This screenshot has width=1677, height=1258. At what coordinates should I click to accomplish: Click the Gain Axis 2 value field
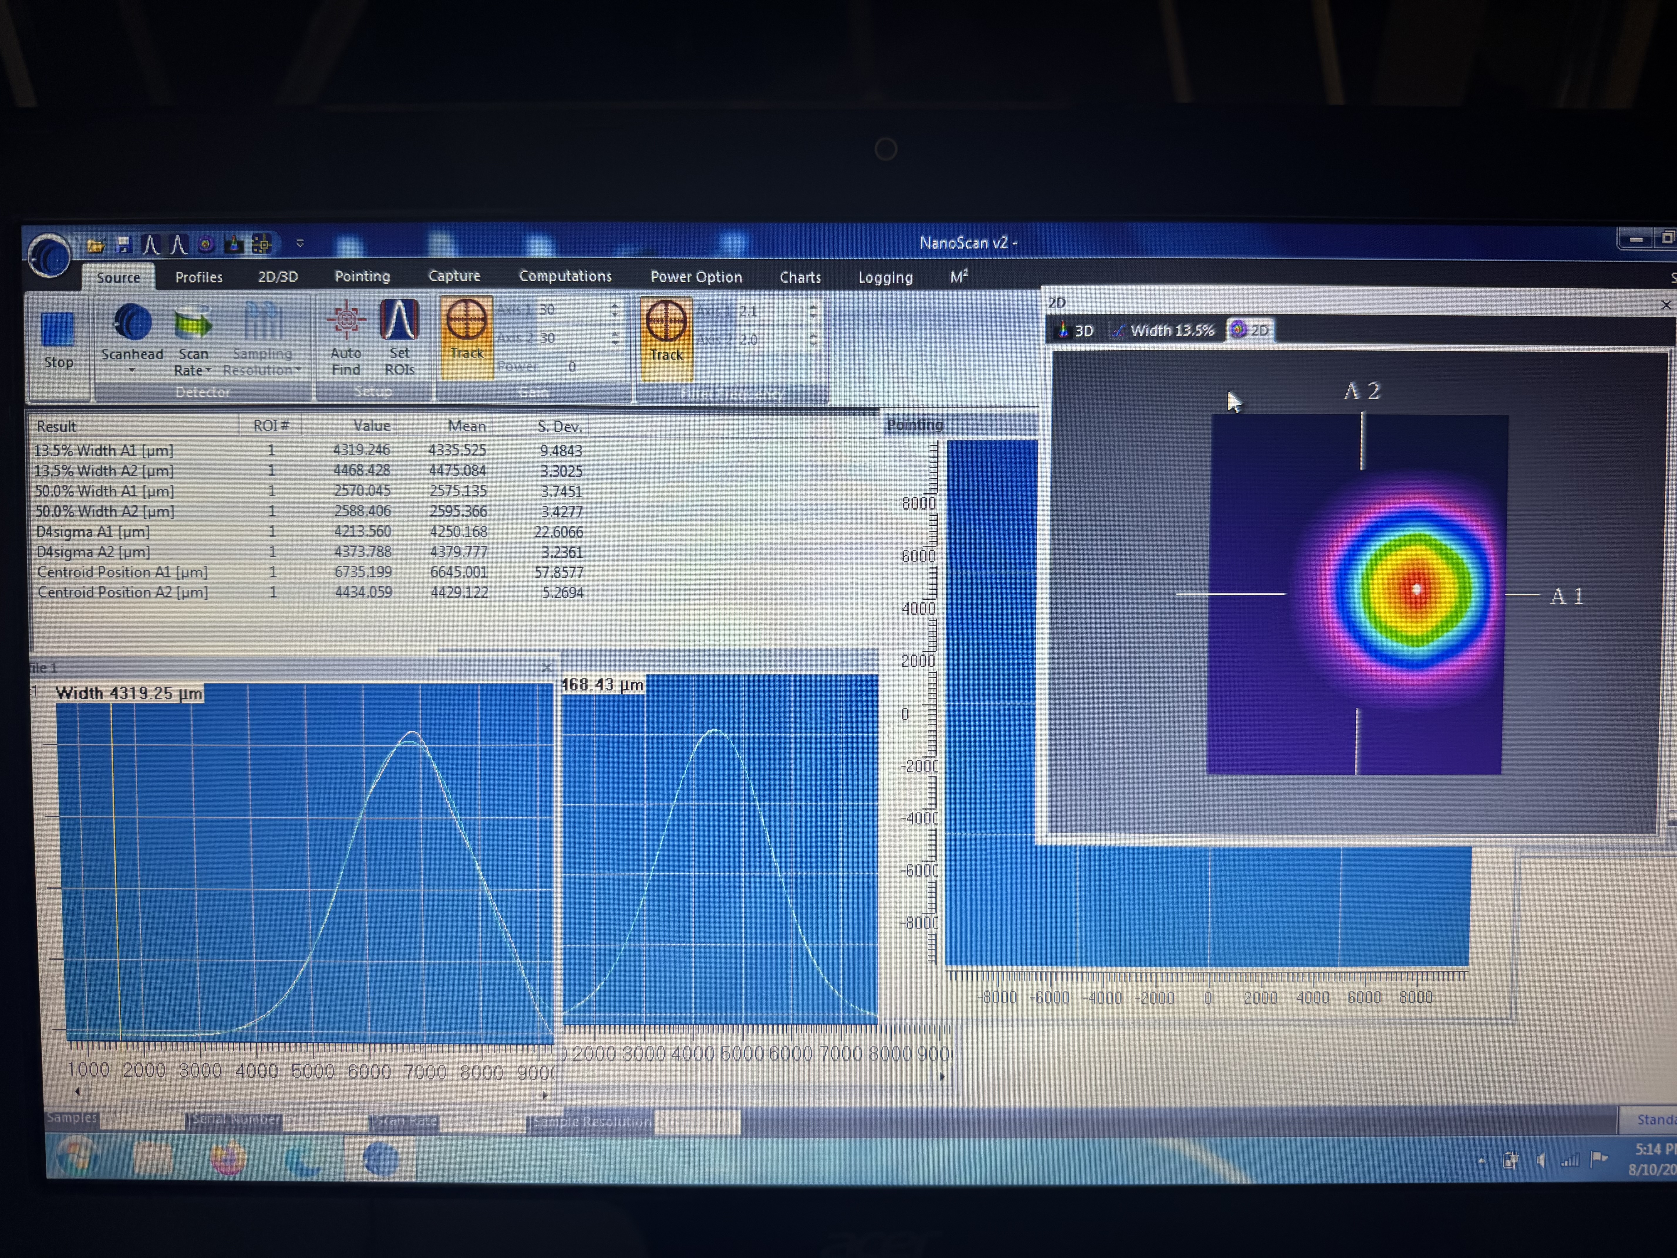pyautogui.click(x=573, y=338)
